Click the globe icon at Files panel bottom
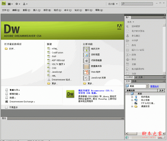Viewport: 167px width, 141px height. point(127,138)
